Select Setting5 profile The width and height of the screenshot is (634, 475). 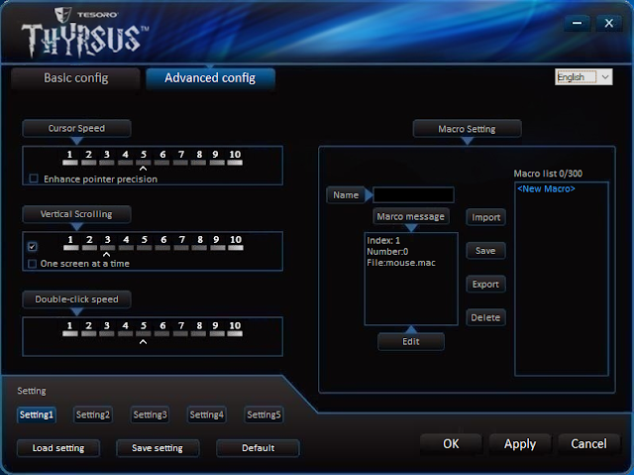coord(264,415)
